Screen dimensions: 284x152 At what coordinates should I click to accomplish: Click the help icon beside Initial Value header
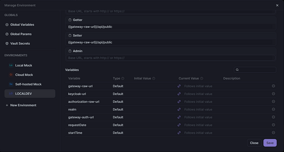click(154, 78)
